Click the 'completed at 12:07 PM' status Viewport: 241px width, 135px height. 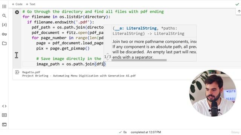(x=146, y=132)
